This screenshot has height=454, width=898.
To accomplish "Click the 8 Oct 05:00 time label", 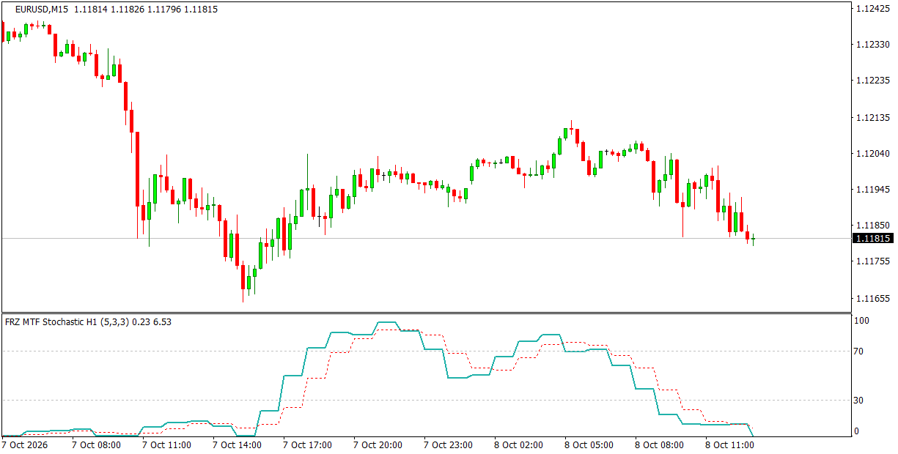I will 589,444.
